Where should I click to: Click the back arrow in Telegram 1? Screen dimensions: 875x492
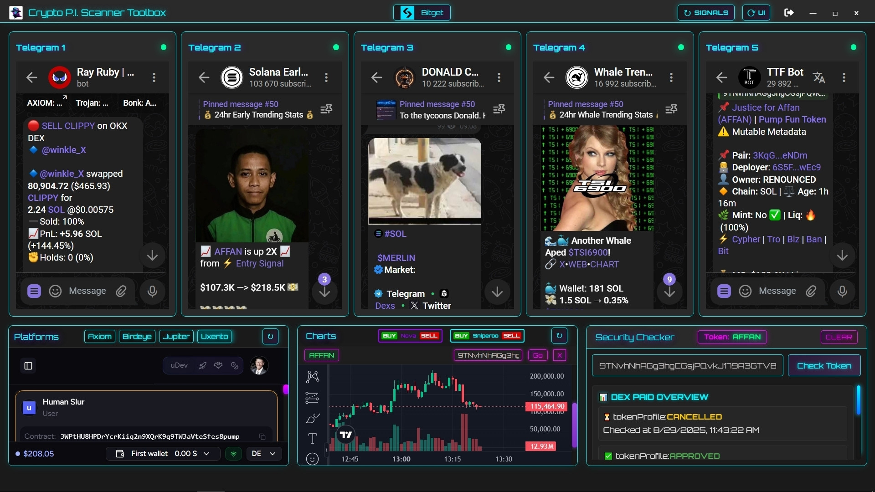coord(31,77)
